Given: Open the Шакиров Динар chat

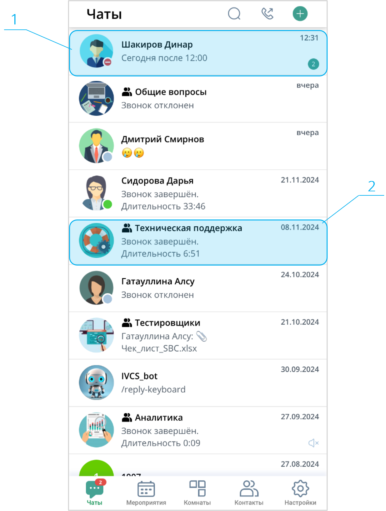Looking at the screenshot, I should pyautogui.click(x=198, y=53).
